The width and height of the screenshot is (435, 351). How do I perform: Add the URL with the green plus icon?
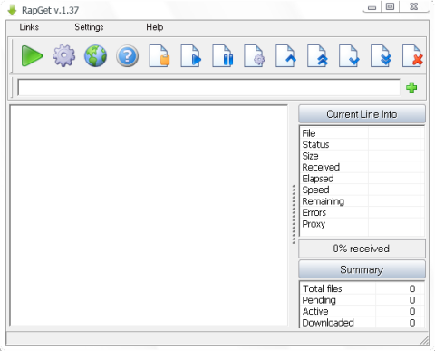(x=411, y=88)
